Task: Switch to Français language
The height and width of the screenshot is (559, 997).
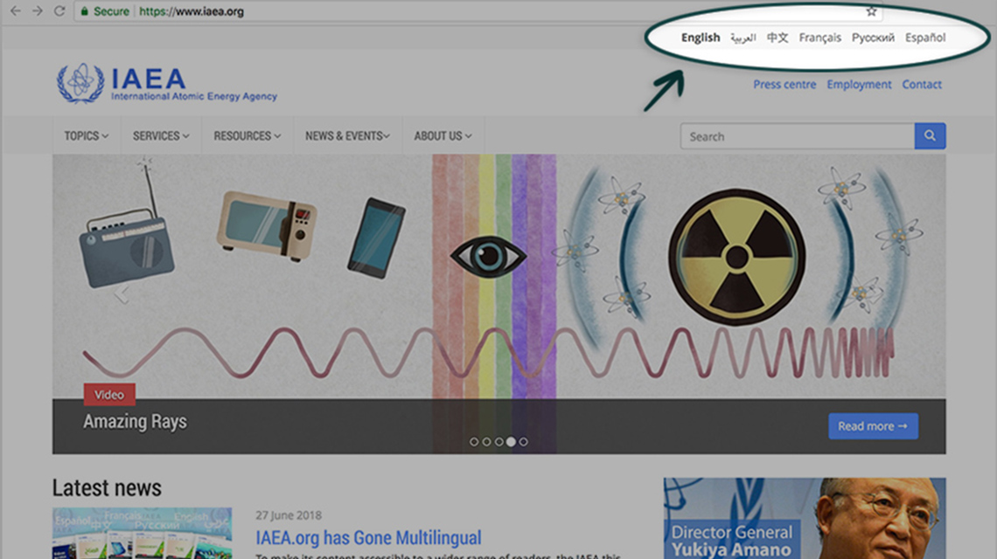Action: point(819,38)
